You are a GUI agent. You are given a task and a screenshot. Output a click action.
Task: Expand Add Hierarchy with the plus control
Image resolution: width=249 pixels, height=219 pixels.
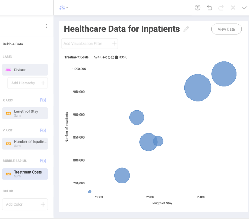(44, 83)
